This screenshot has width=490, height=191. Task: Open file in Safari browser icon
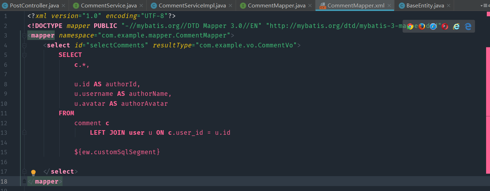[x=433, y=27]
